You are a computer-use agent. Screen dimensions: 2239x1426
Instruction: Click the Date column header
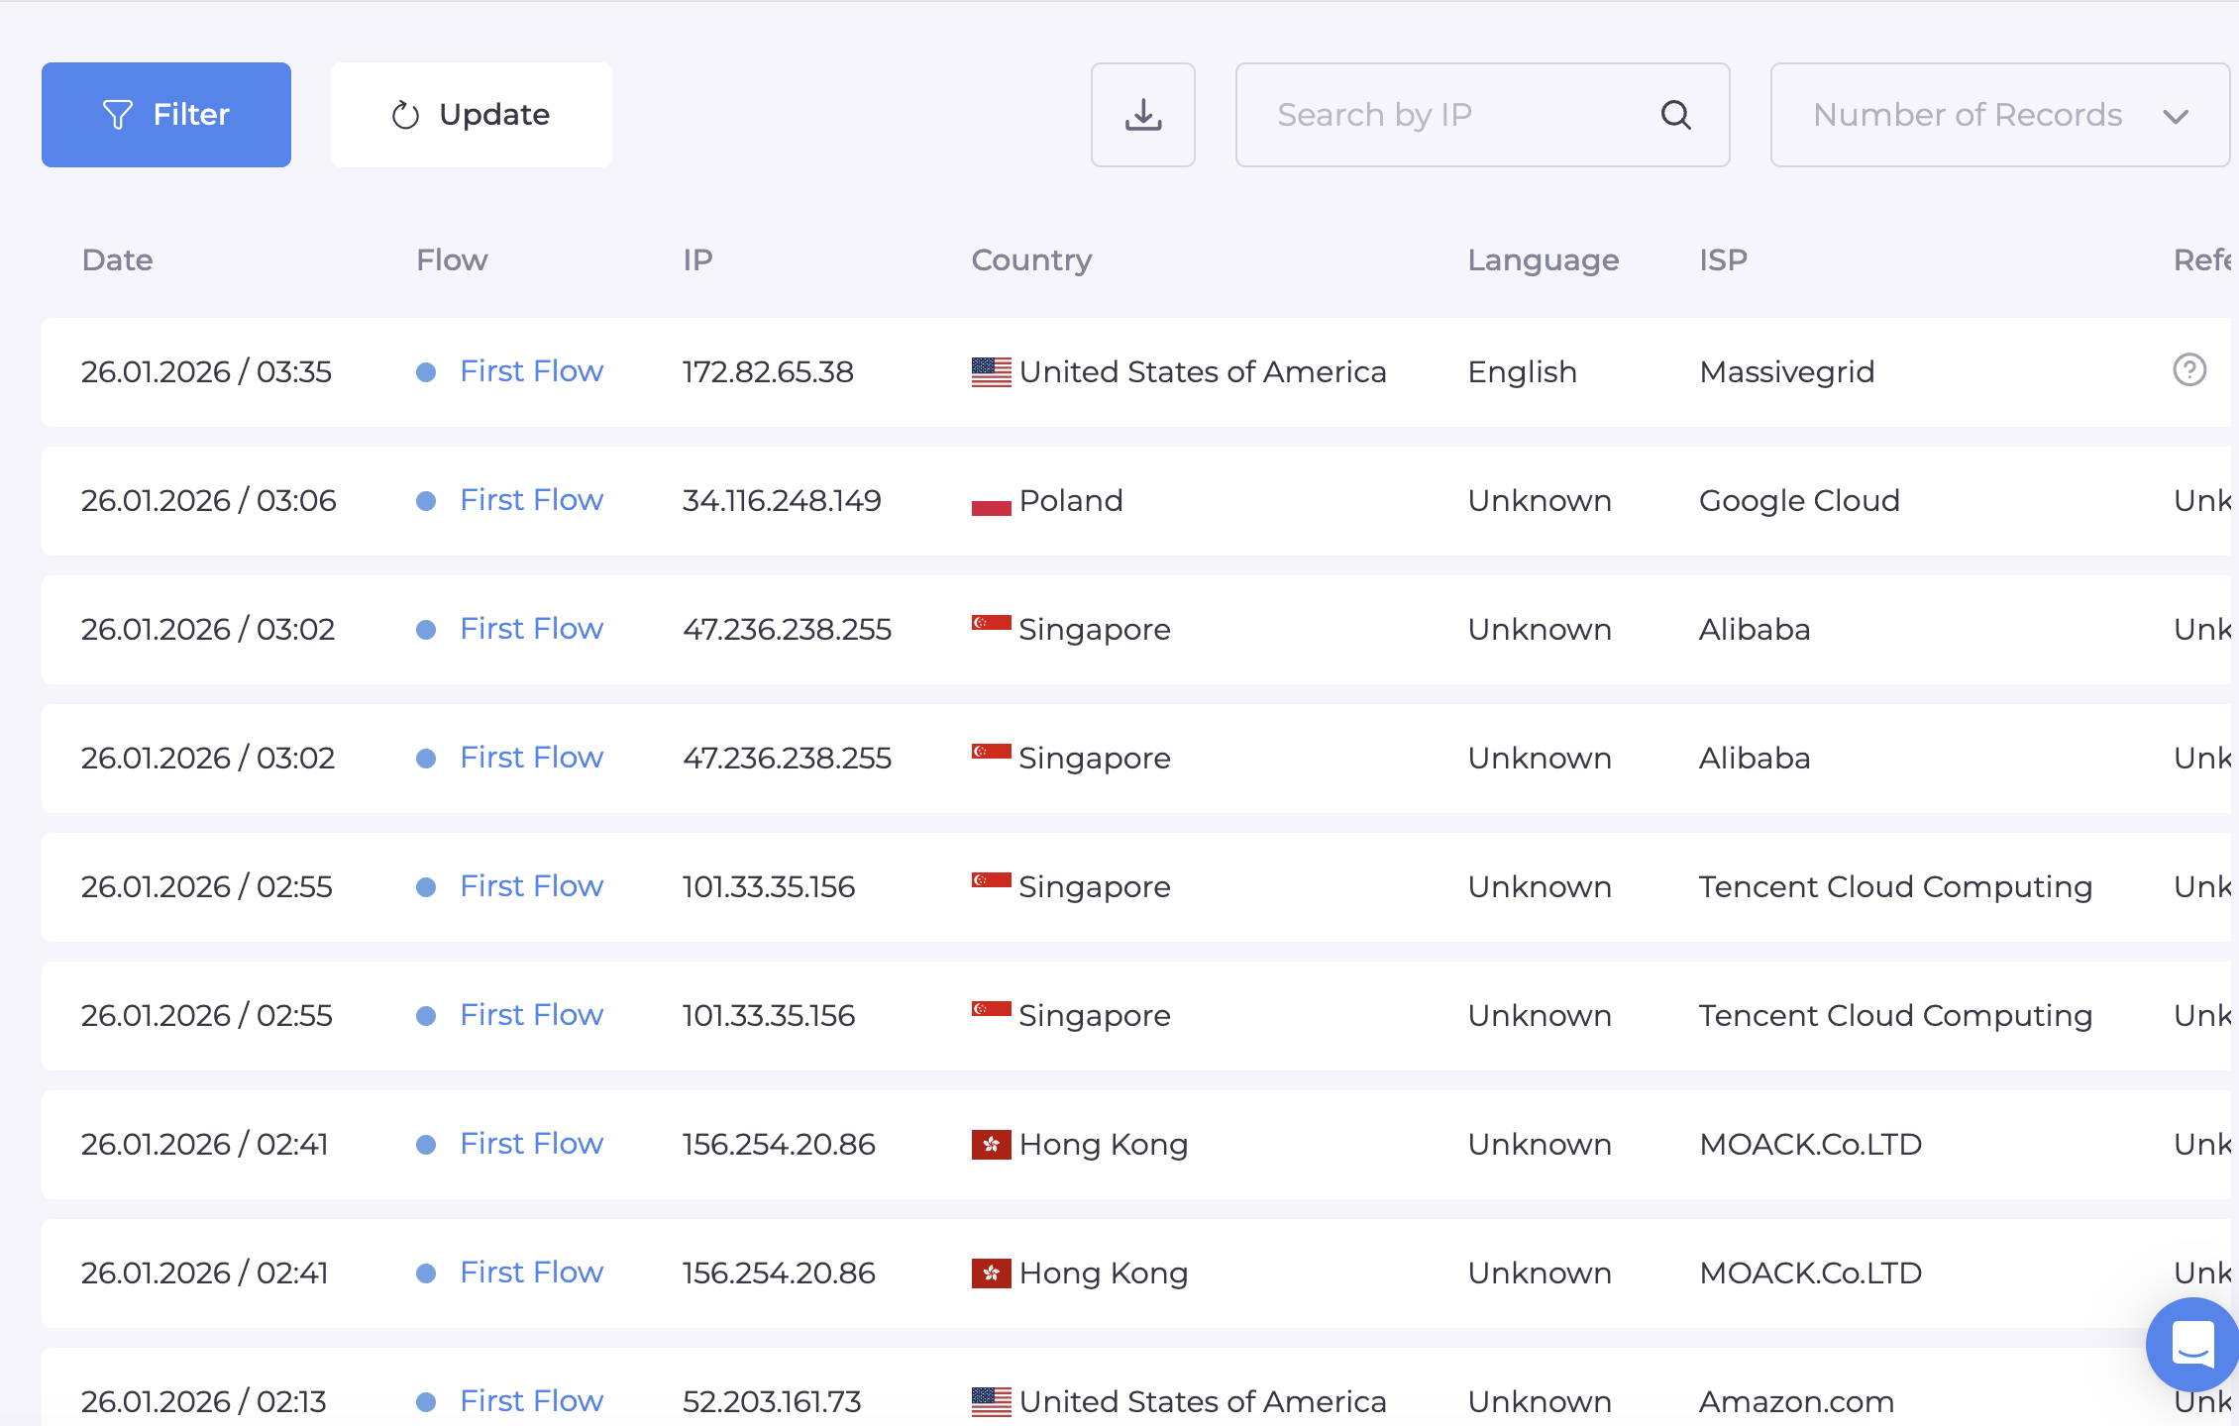(117, 259)
